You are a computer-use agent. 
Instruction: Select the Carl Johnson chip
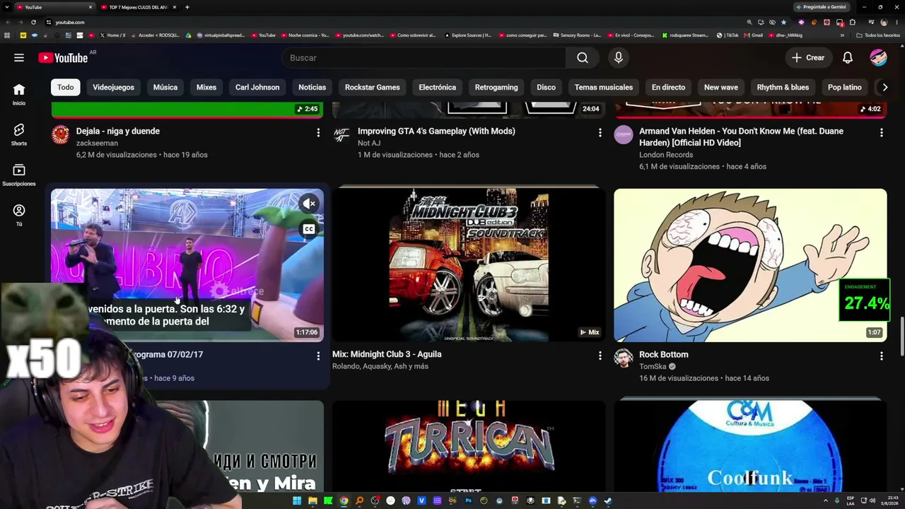(257, 87)
